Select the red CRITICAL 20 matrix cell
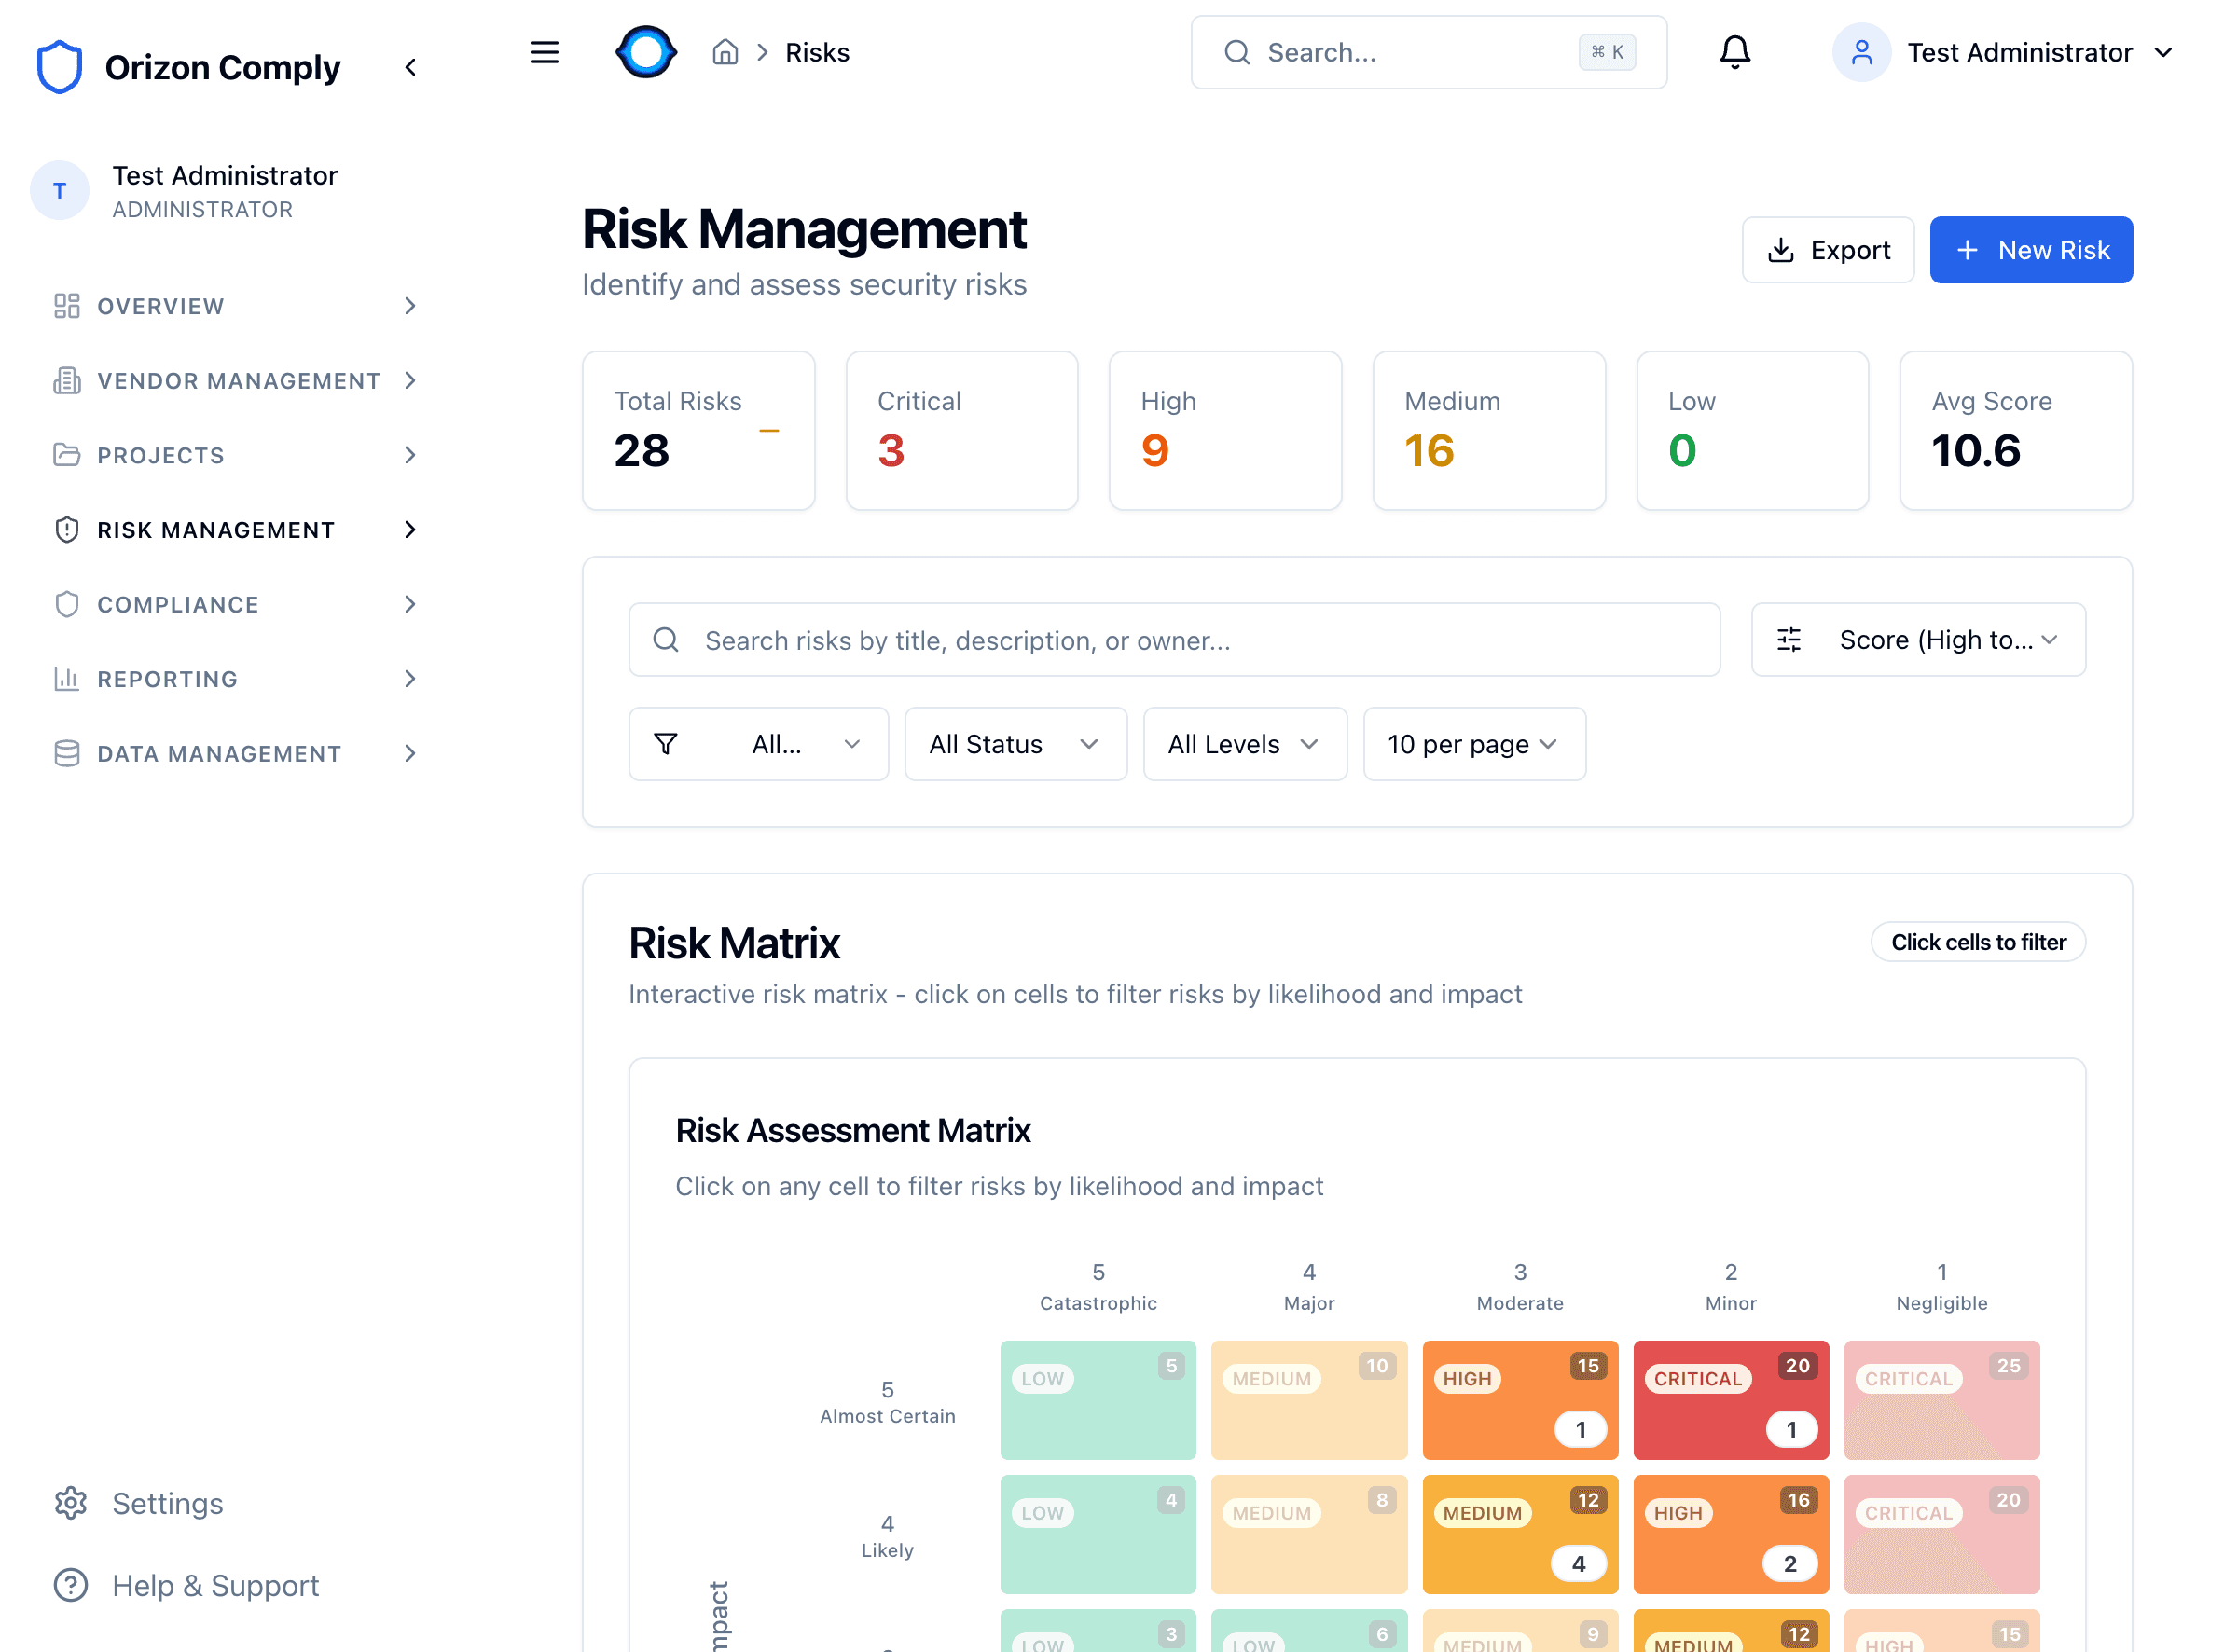Screen dimensions: 2238x1652 click(1730, 1400)
